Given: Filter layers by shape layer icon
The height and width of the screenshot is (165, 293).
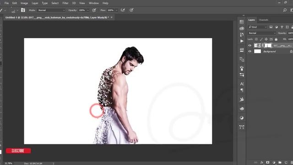Looking at the screenshot, I should click(287, 27).
